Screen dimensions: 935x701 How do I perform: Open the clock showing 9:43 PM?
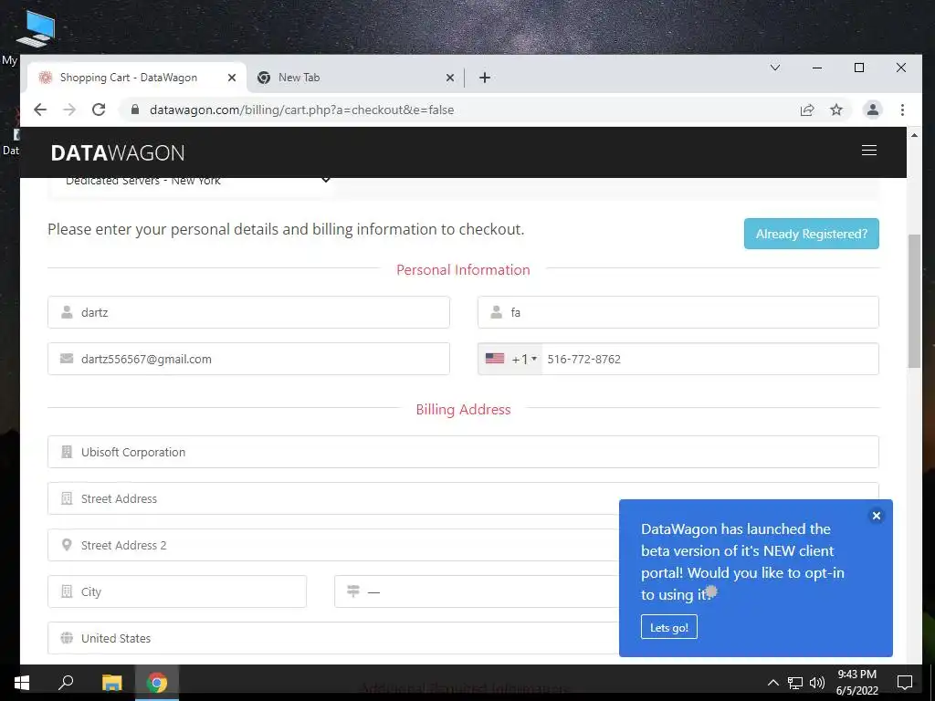click(x=856, y=683)
